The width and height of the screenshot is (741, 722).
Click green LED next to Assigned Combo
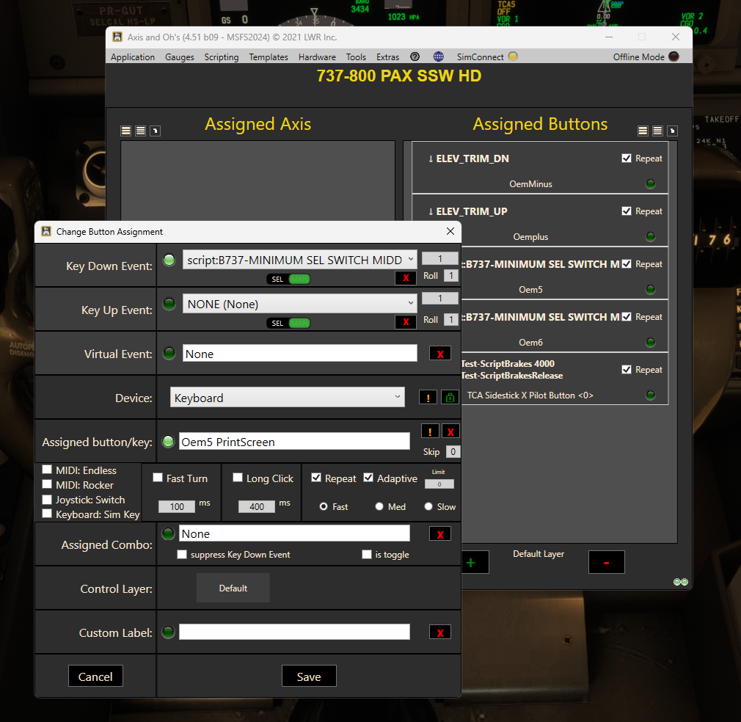(168, 533)
